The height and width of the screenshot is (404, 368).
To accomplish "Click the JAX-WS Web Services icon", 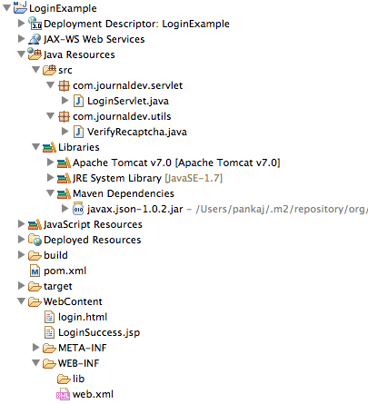I will tap(35, 39).
